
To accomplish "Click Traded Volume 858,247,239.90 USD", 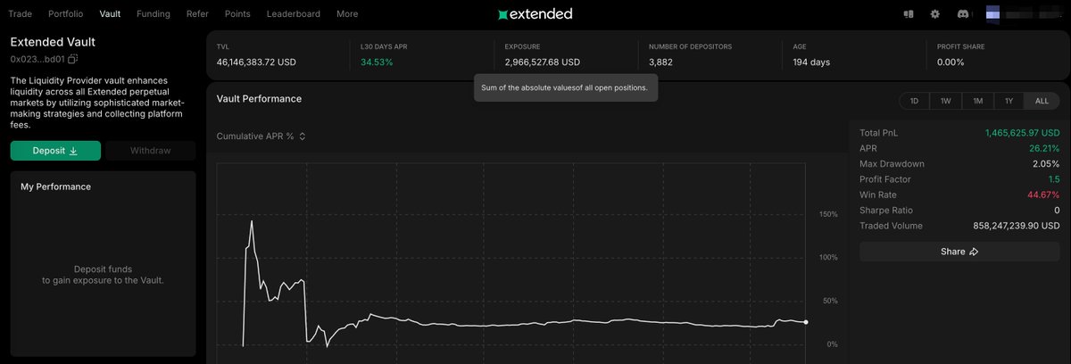I will click(x=1017, y=226).
